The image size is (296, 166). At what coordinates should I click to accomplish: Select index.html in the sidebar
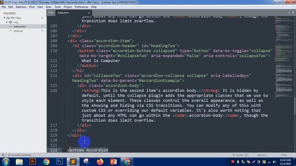tap(19, 27)
